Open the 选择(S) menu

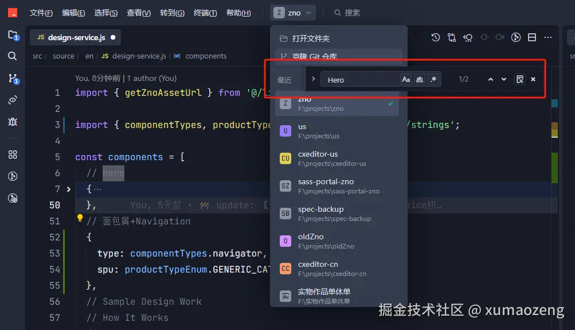[x=106, y=13]
